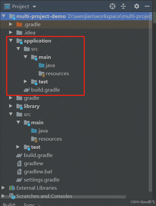Expand the .idea folder
Viewport: 156px width, 206px height.
coord(11,32)
